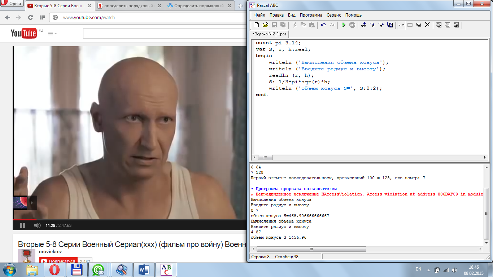493x277 pixels.
Task: Click the black X icon in toolbar
Action: point(427,25)
